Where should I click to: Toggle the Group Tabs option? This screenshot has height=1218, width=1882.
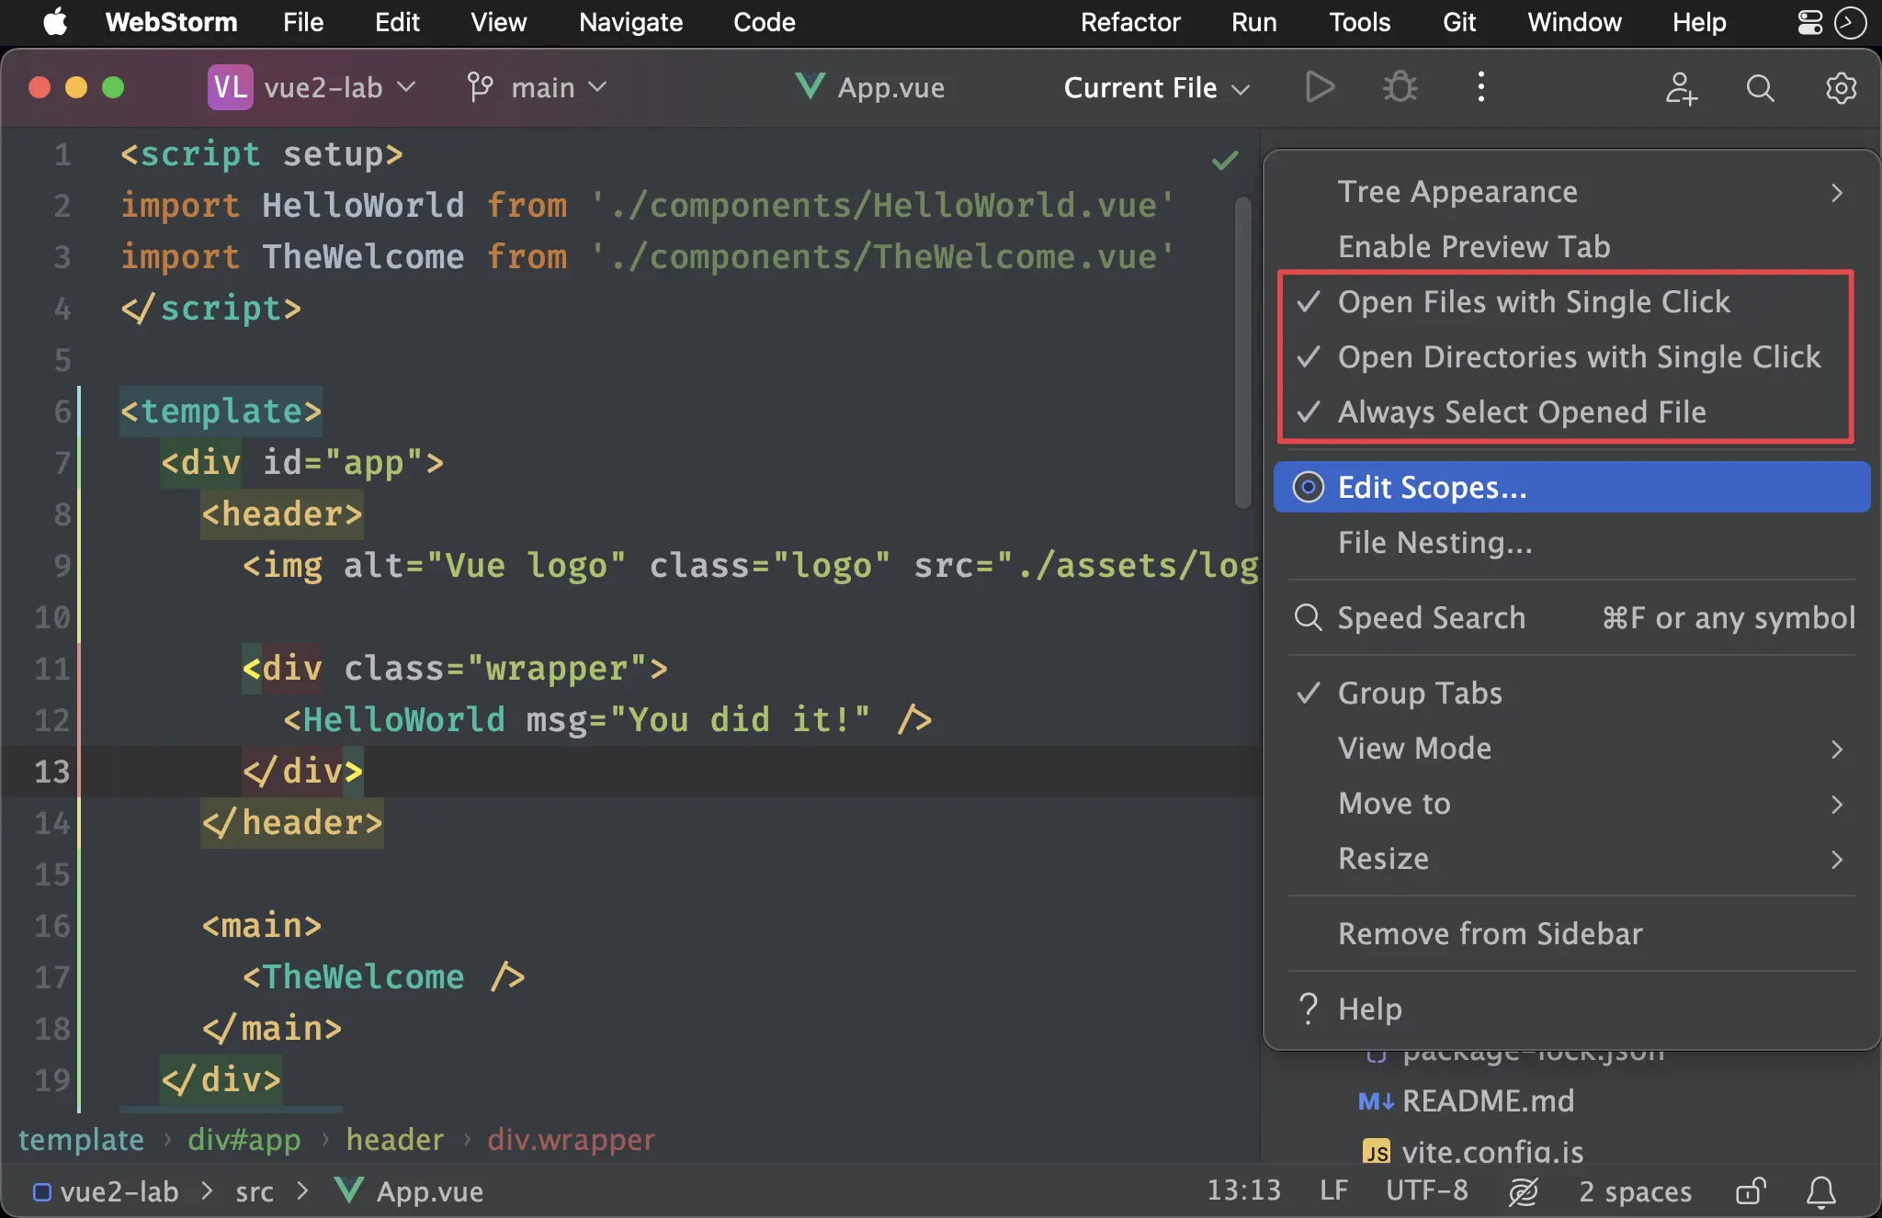(x=1572, y=694)
